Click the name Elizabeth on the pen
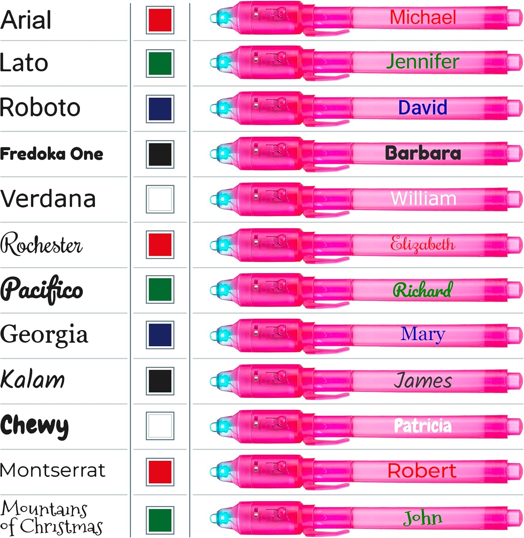The height and width of the screenshot is (538, 524). pos(422,244)
